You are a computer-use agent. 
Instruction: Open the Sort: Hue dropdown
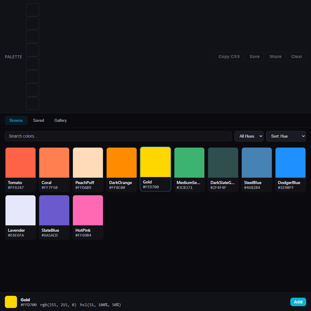coord(286,136)
